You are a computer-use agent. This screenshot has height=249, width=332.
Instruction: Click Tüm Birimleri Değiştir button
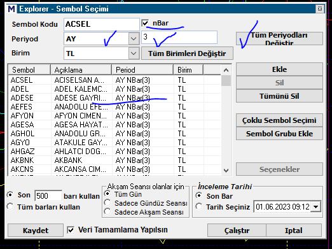point(187,53)
